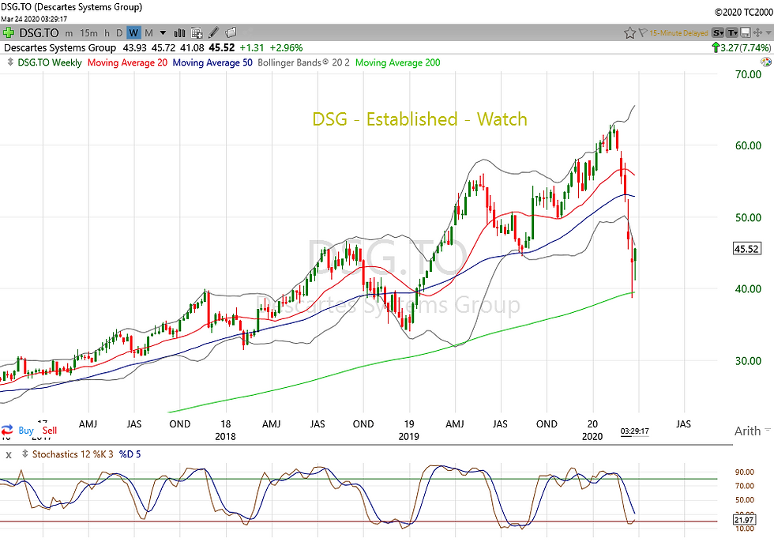Viewport: 774px width, 542px height.
Task: Click the 43.93 open price value
Action: coord(135,48)
